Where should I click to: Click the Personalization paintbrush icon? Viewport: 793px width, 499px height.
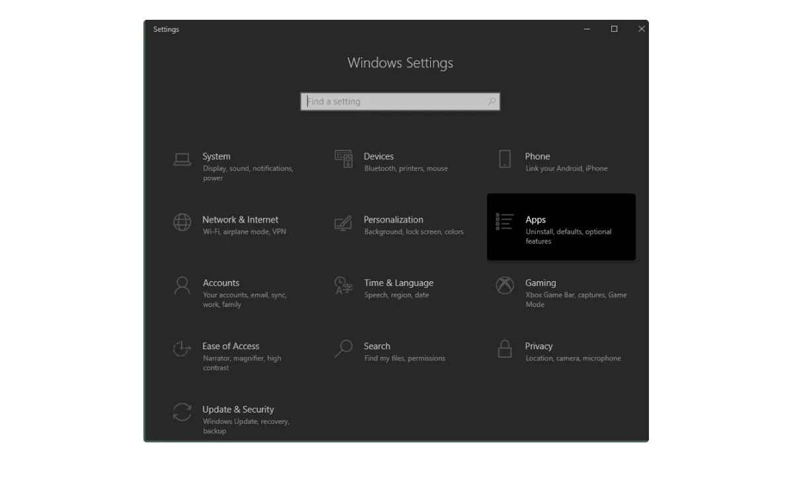[x=344, y=222]
